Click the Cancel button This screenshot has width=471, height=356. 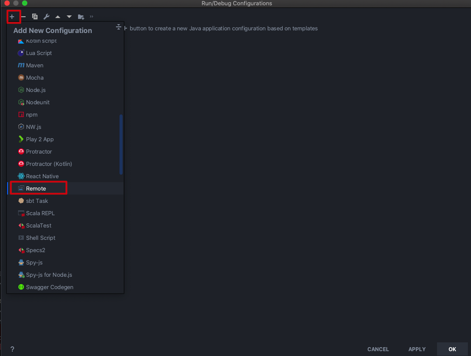coord(378,349)
